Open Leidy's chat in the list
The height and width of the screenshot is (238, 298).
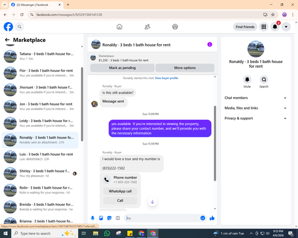(x=40, y=123)
